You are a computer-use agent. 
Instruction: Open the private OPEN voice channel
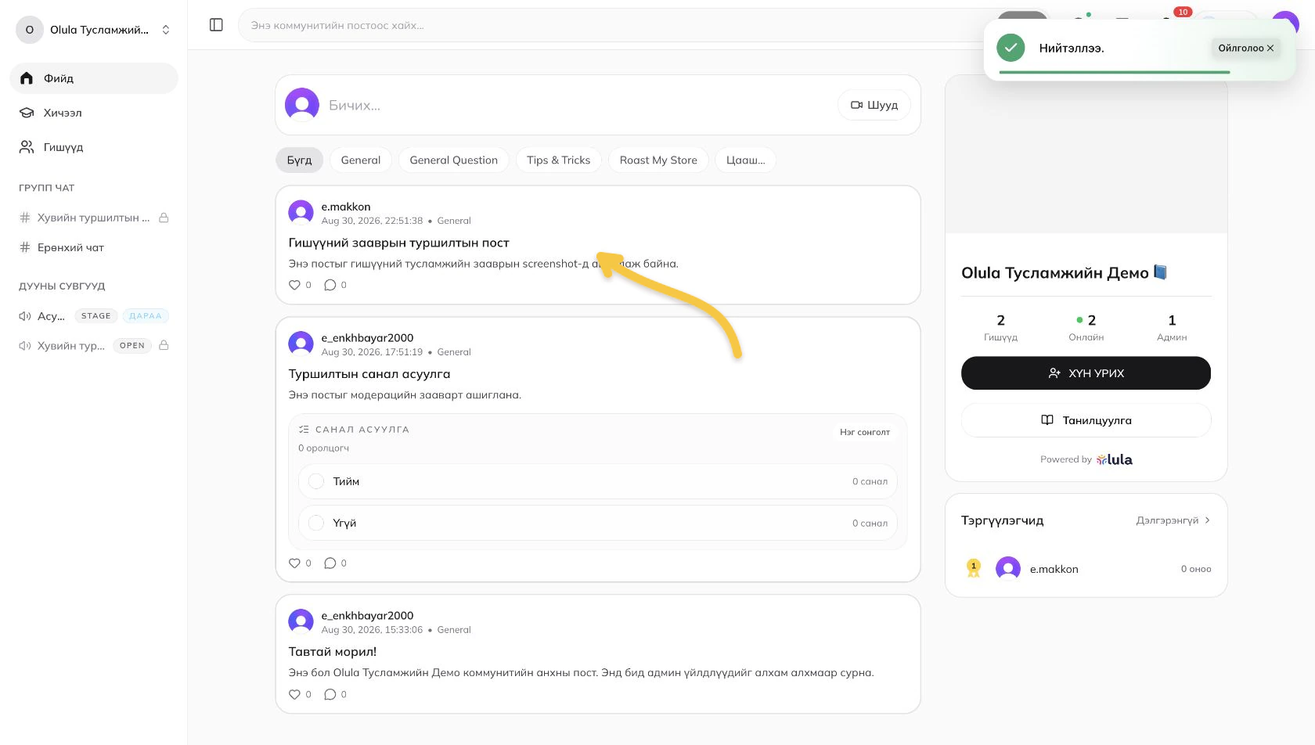(94, 345)
